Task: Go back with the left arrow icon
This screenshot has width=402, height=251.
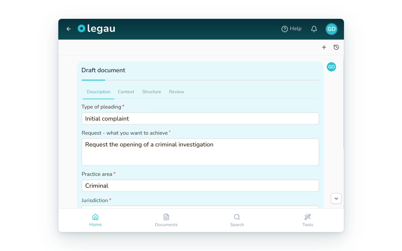Action: tap(69, 29)
